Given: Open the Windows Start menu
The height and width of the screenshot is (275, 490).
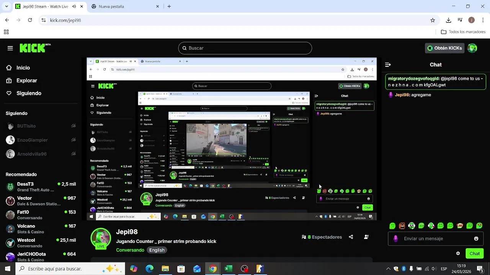Looking at the screenshot, I should pos(7,269).
